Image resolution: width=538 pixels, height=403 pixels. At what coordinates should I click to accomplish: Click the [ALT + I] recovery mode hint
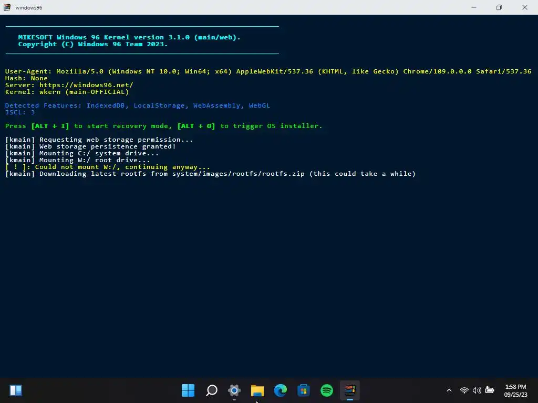pyautogui.click(x=50, y=126)
